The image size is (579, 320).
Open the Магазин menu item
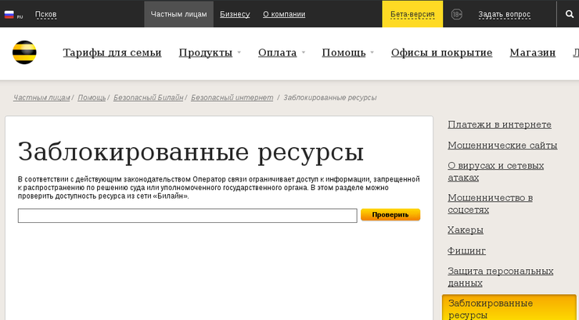[x=532, y=52]
